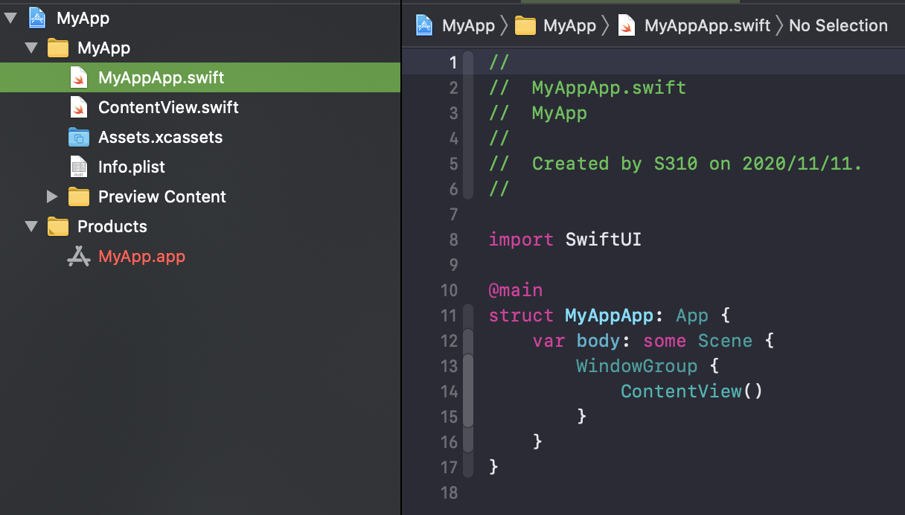
Task: Click the 'body' property on line 12
Action: [598, 341]
